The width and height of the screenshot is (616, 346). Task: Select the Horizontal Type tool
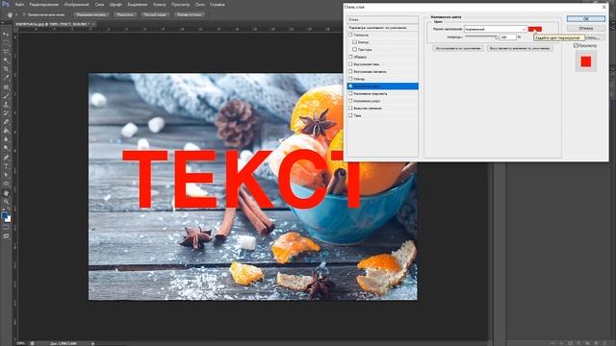coord(6,166)
